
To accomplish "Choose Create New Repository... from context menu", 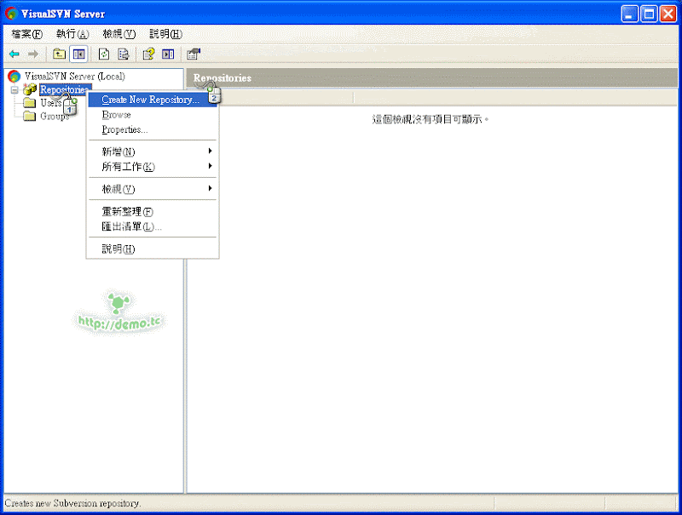I will [x=153, y=100].
